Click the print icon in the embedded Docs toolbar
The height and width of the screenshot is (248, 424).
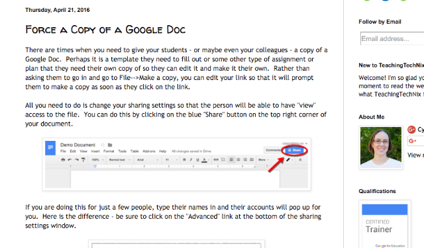(x=63, y=160)
